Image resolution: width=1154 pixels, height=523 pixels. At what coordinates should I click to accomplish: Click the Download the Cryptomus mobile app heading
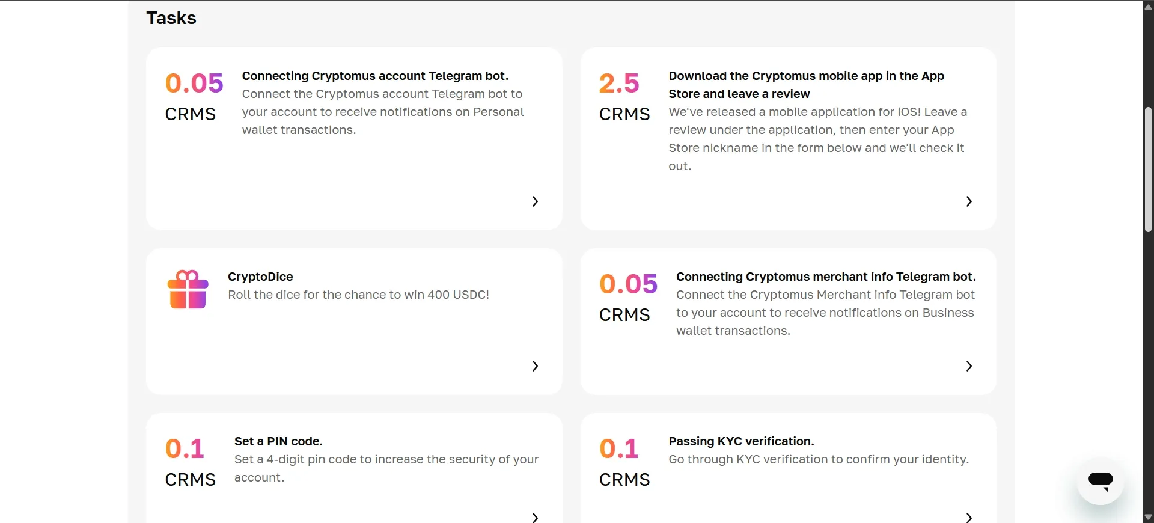(806, 85)
